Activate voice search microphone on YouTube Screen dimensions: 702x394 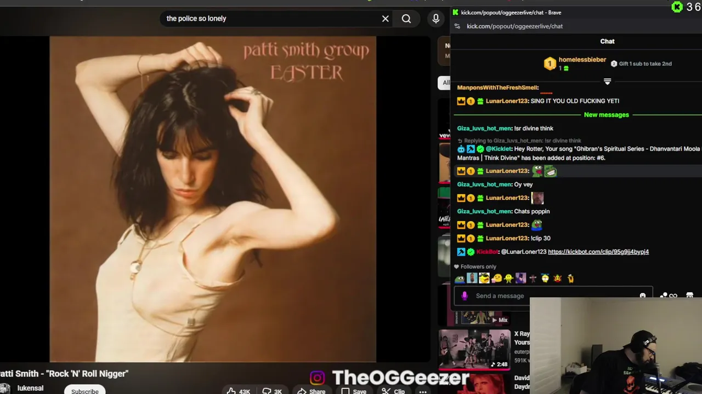tap(436, 19)
